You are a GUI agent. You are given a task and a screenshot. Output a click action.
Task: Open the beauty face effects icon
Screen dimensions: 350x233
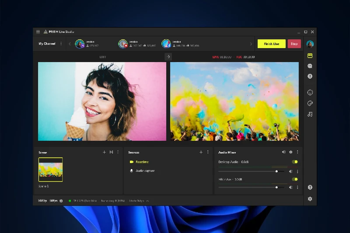(x=310, y=92)
